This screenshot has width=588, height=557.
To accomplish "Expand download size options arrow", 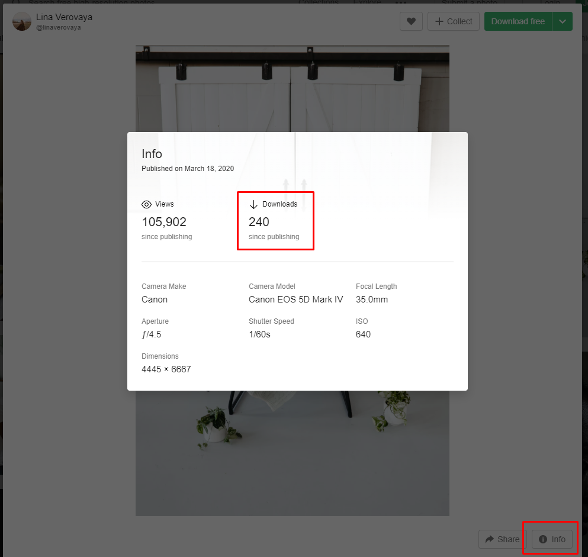I will [x=562, y=21].
